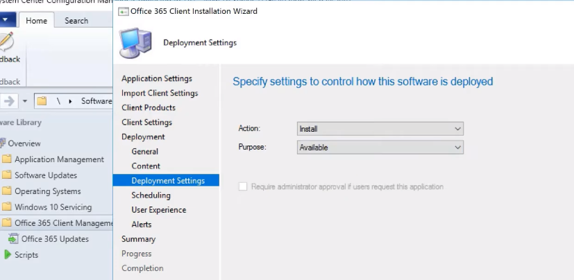The height and width of the screenshot is (280, 574).
Task: Select the Completion wizard step
Action: (x=142, y=269)
